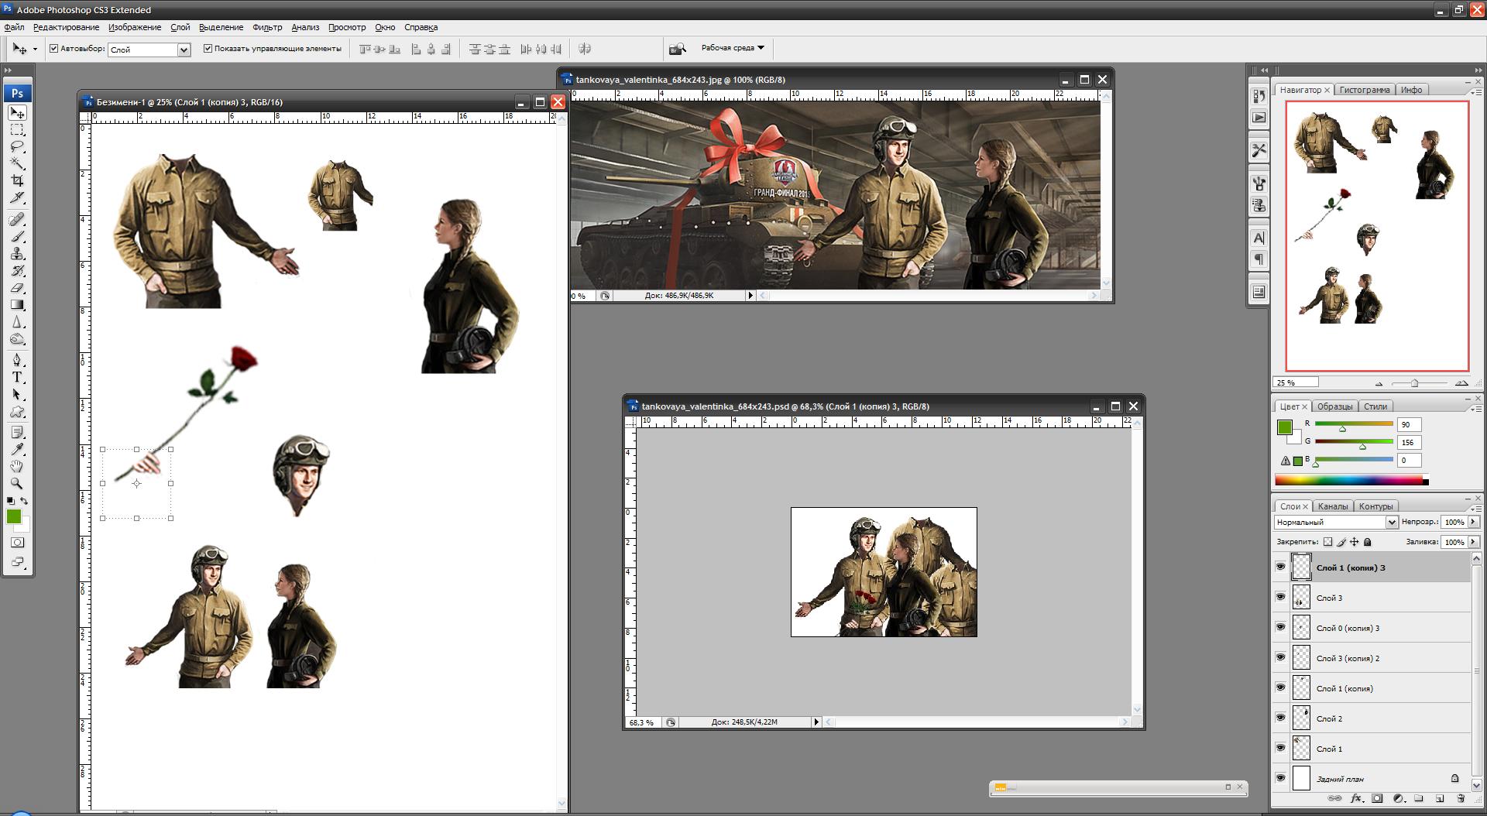This screenshot has height=816, width=1487.
Task: Click the trash icon in Layers panel
Action: (x=1461, y=798)
